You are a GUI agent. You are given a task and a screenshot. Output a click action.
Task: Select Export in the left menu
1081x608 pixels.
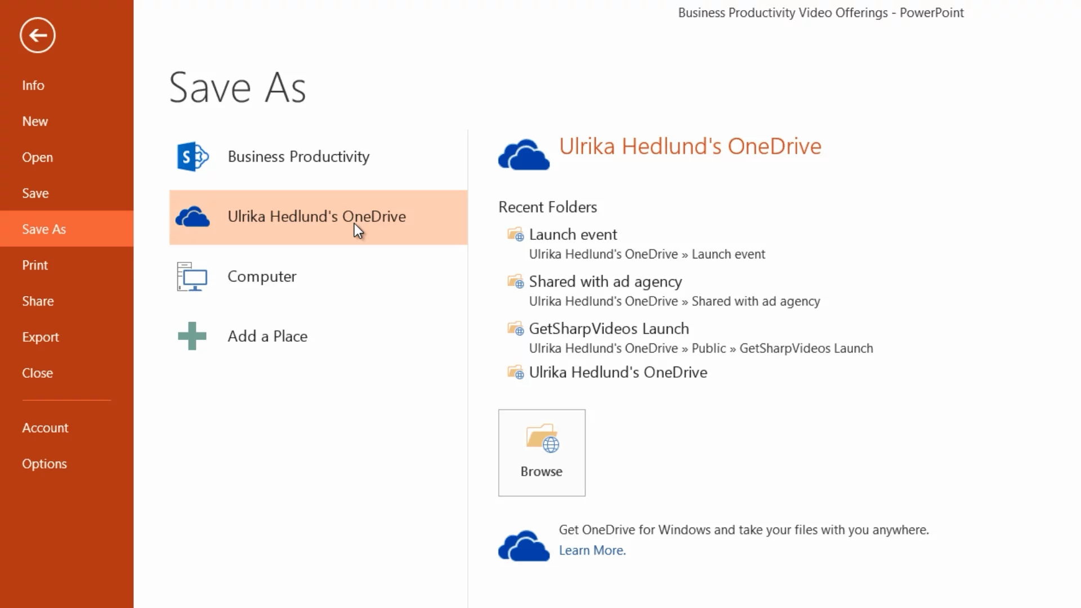point(41,337)
